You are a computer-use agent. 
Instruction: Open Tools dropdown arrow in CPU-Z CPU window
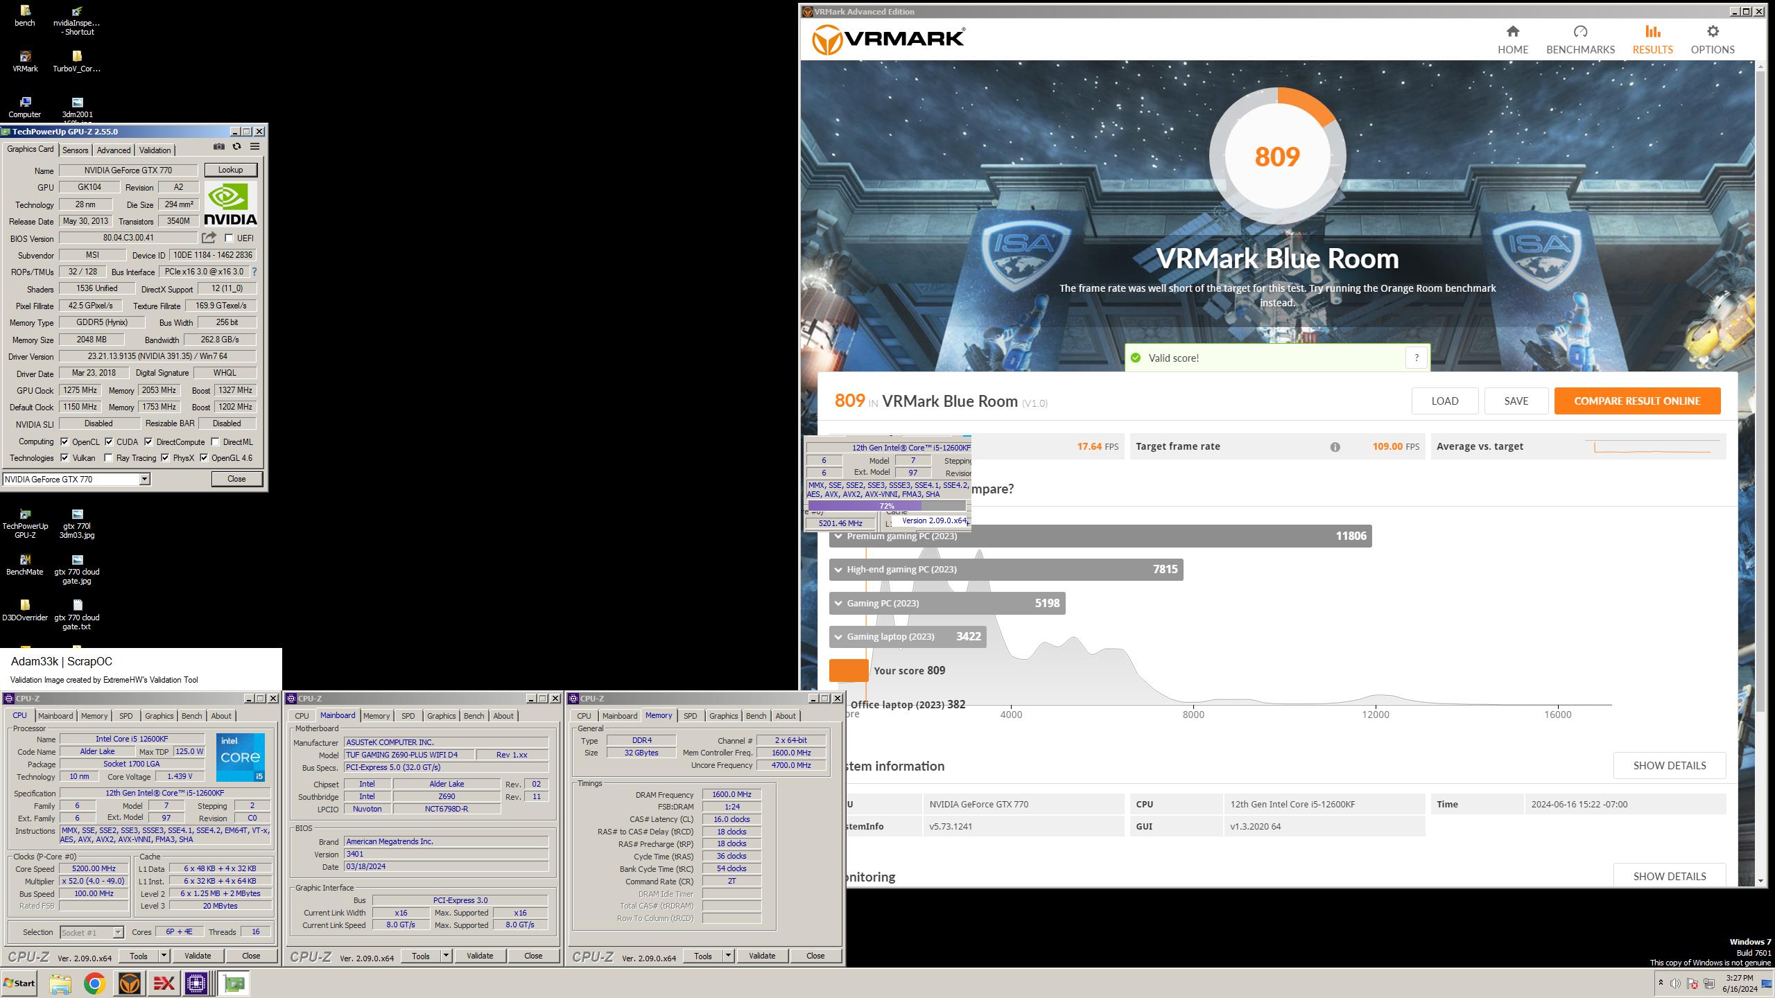(x=164, y=956)
